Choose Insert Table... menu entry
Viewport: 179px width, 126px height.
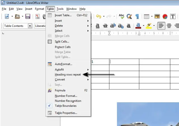[68, 15]
